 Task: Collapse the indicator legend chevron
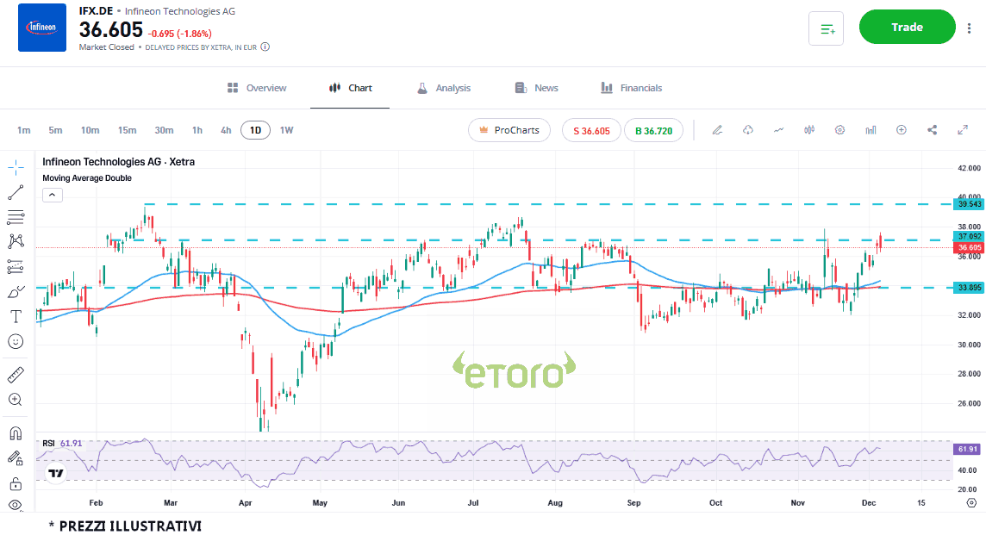pyautogui.click(x=51, y=196)
